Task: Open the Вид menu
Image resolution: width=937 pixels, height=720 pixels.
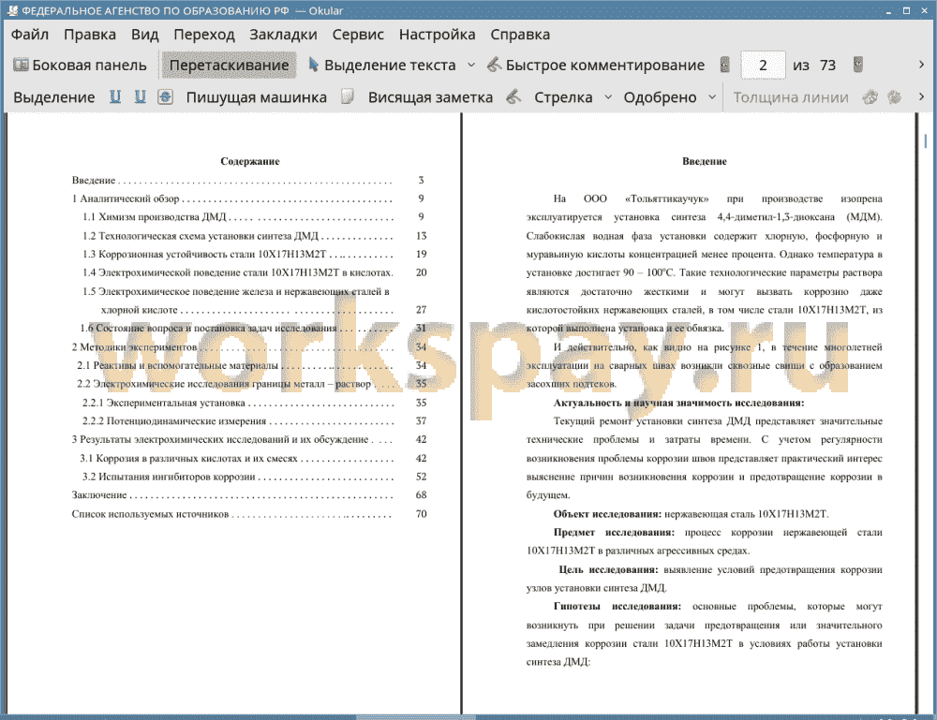Action: click(x=144, y=35)
